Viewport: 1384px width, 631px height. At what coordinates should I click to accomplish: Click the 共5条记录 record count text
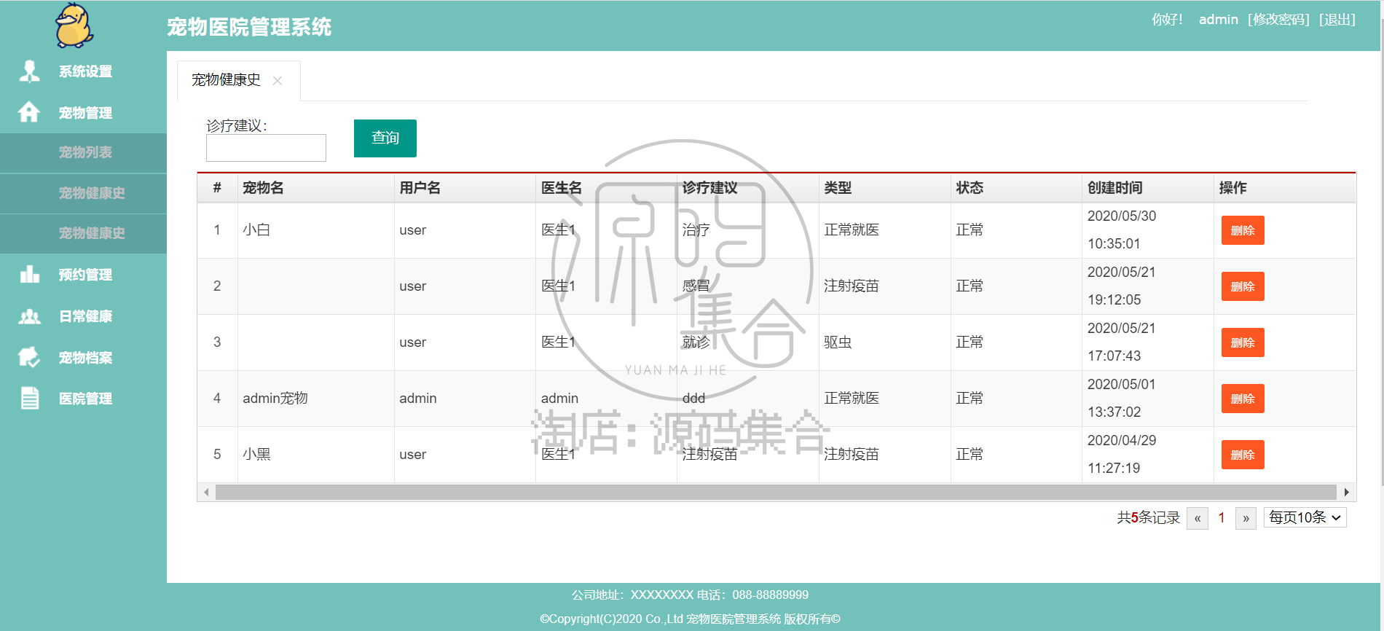[1148, 518]
